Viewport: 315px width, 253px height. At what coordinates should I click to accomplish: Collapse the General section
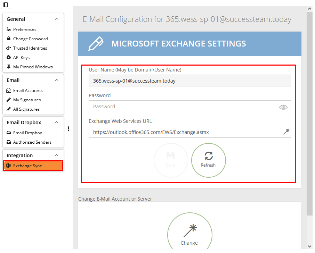pos(57,19)
